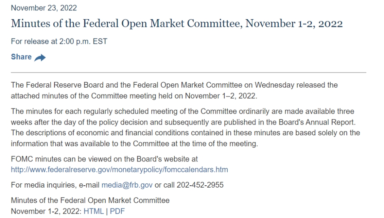The width and height of the screenshot is (384, 218).
Task: Open the PDF version of the minutes
Action: [117, 211]
